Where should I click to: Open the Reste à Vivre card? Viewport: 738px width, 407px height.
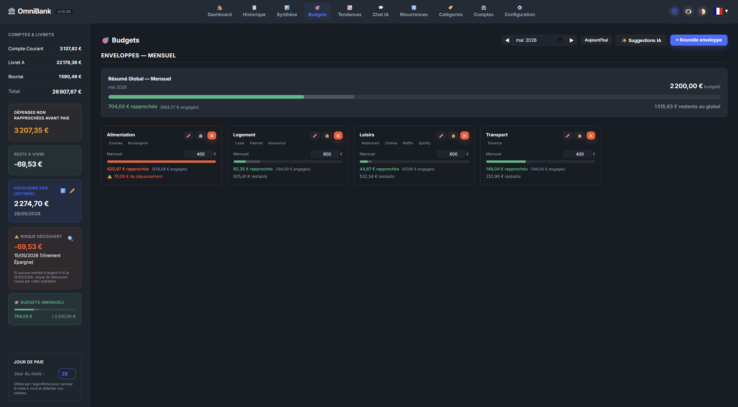(x=45, y=160)
